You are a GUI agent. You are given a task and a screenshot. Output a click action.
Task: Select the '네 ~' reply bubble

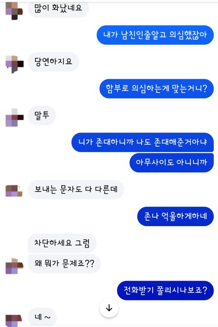[42, 317]
